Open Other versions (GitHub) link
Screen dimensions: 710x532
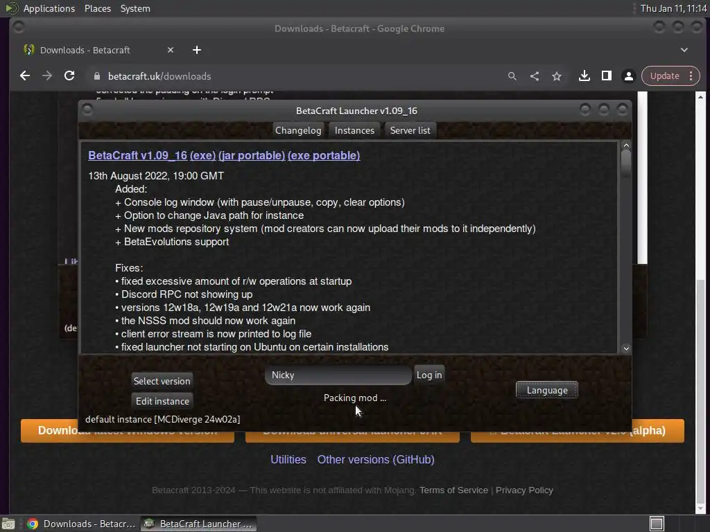click(376, 460)
